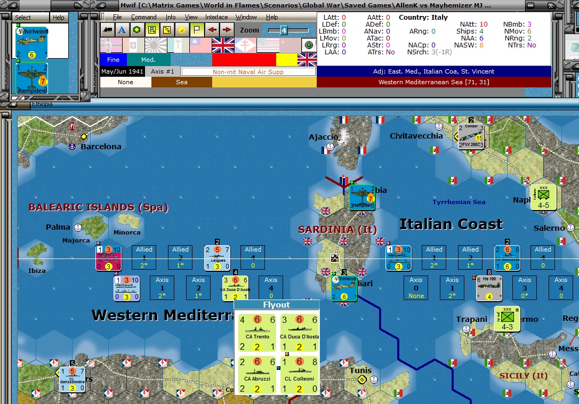Select CL Colleoni in the Flyout
Screen dimensions: 579x404
pyautogui.click(x=300, y=375)
